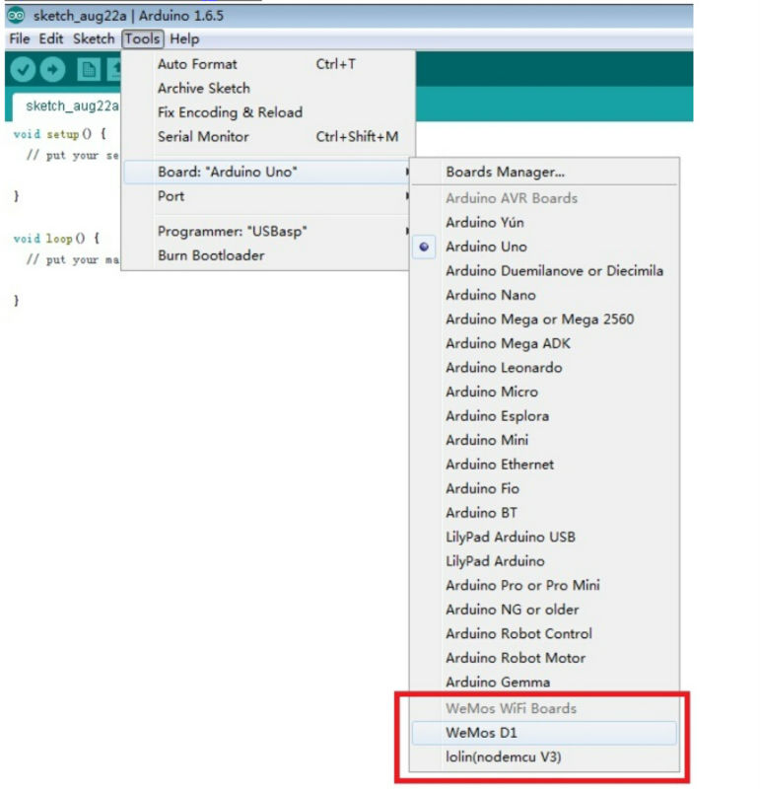Open Serial Monitor from Tools menu
This screenshot has width=761, height=789.
[x=203, y=137]
